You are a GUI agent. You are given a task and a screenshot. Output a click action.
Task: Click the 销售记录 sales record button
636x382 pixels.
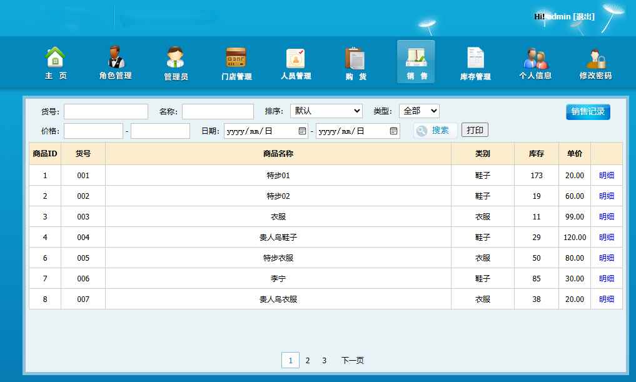point(588,112)
